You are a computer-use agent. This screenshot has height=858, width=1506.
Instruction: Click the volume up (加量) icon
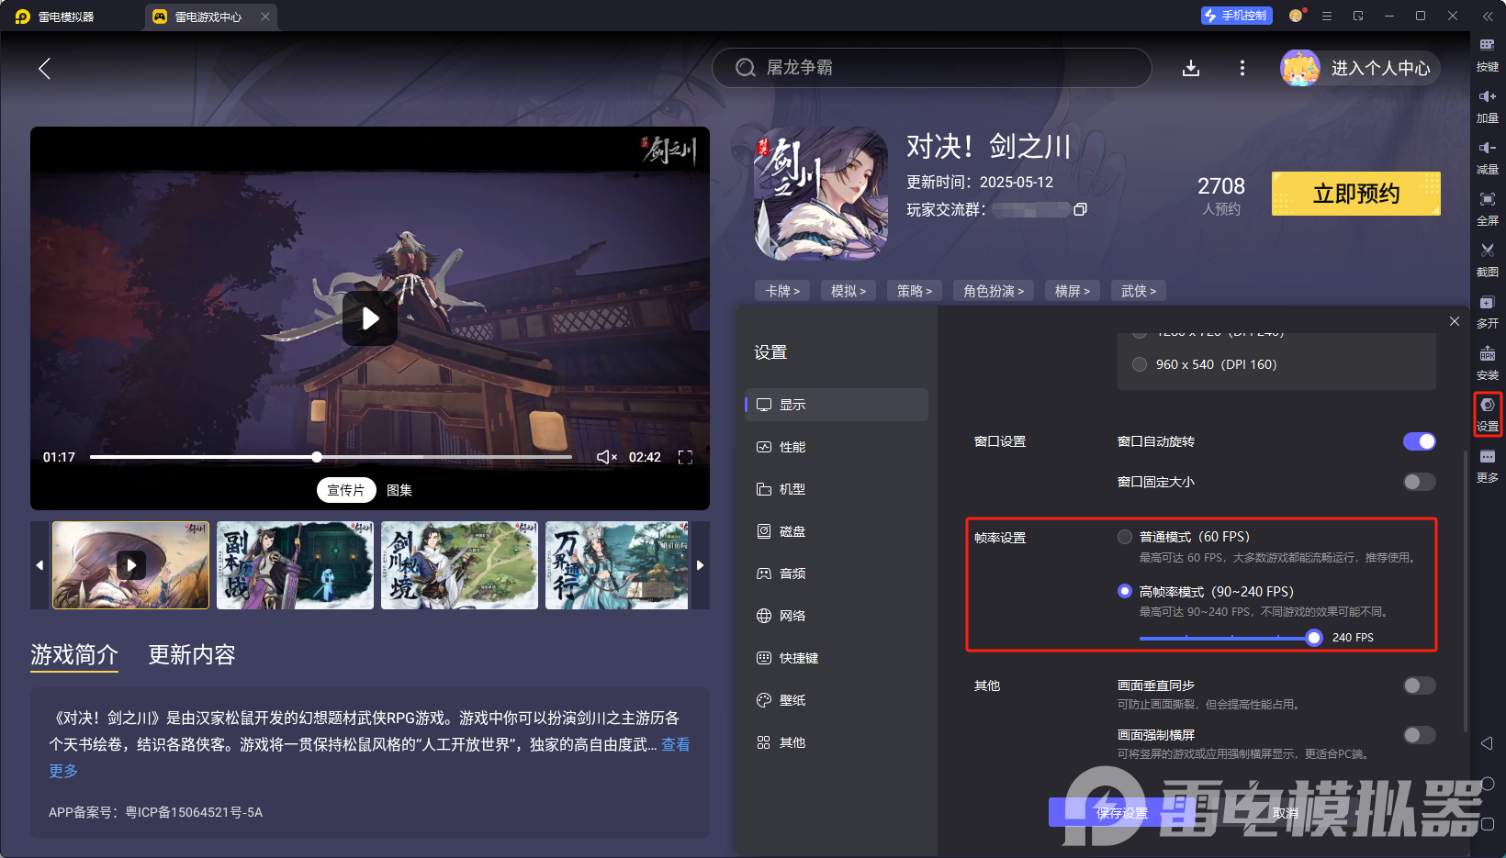pos(1487,97)
